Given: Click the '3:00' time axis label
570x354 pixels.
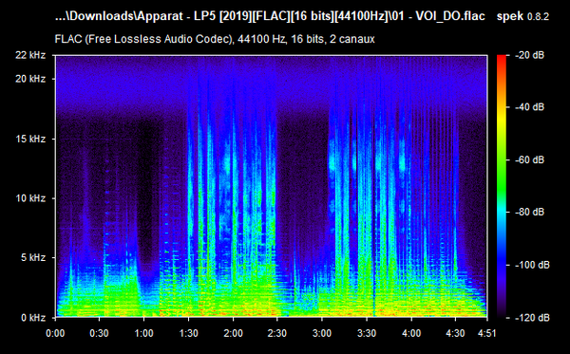Looking at the screenshot, I should [322, 333].
